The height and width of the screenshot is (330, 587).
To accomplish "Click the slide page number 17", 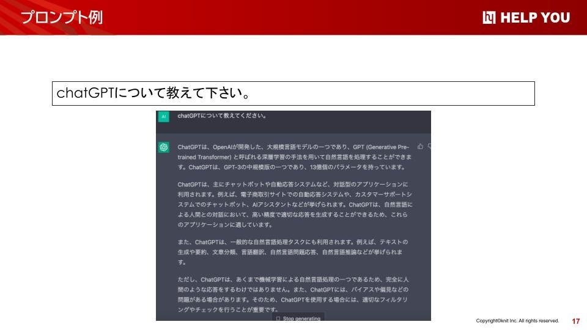I will coord(576,321).
